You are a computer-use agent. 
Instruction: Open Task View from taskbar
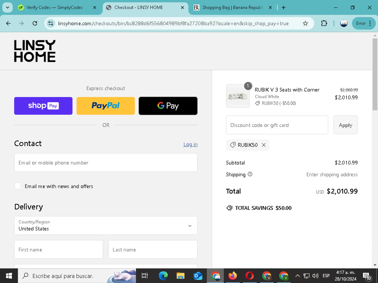click(145, 276)
